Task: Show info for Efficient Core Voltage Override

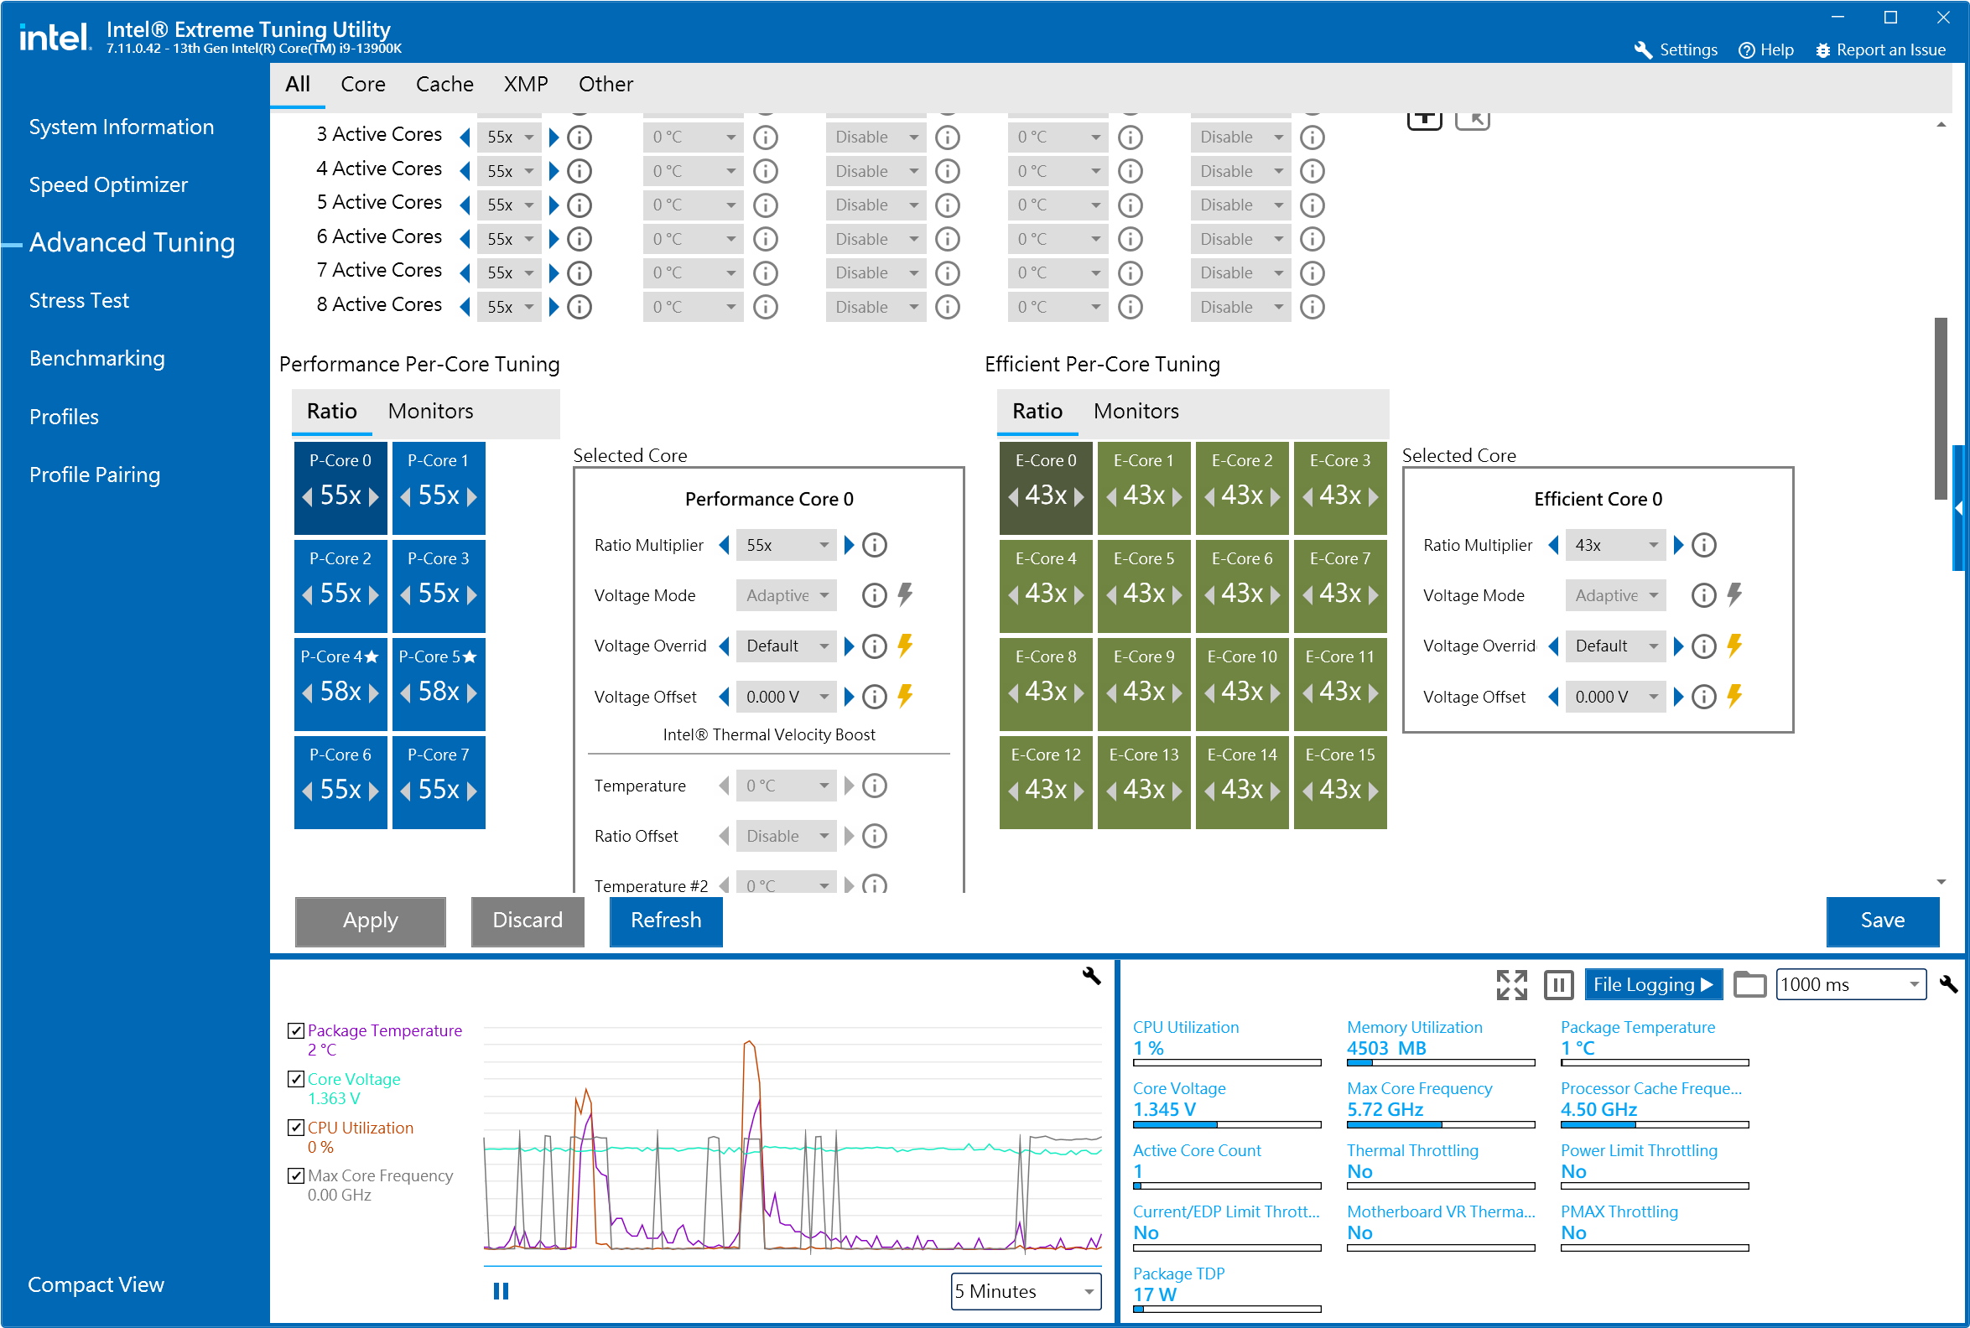Action: pos(1704,646)
